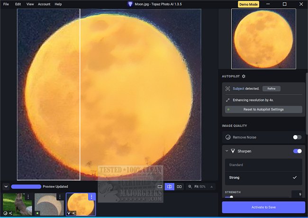Viewport: 308px width, 218px height.
Task: Click the Subject link text
Action: pyautogui.click(x=238, y=89)
